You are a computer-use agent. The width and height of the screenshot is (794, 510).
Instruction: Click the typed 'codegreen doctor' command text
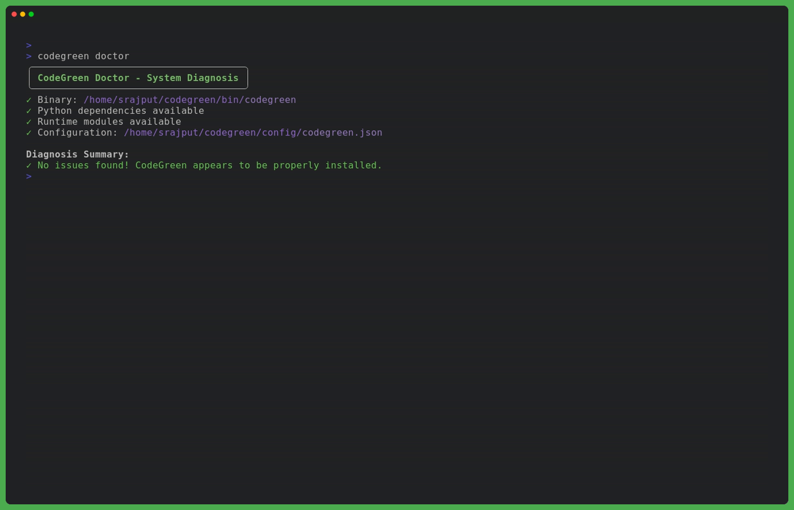pyautogui.click(x=83, y=56)
